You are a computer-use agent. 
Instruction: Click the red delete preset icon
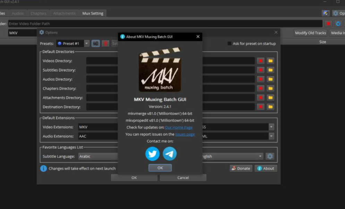tap(106, 44)
